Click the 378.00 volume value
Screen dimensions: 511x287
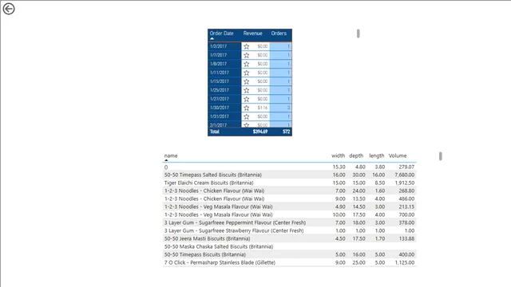point(406,222)
